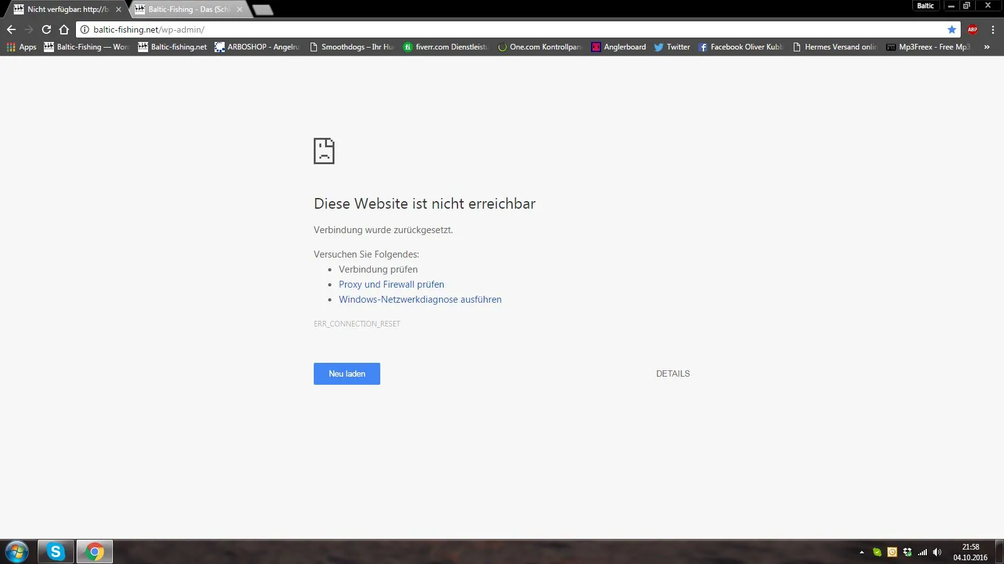The height and width of the screenshot is (564, 1004).
Task: Expand the hidden bookmarks overflow chevron
Action: coord(987,47)
